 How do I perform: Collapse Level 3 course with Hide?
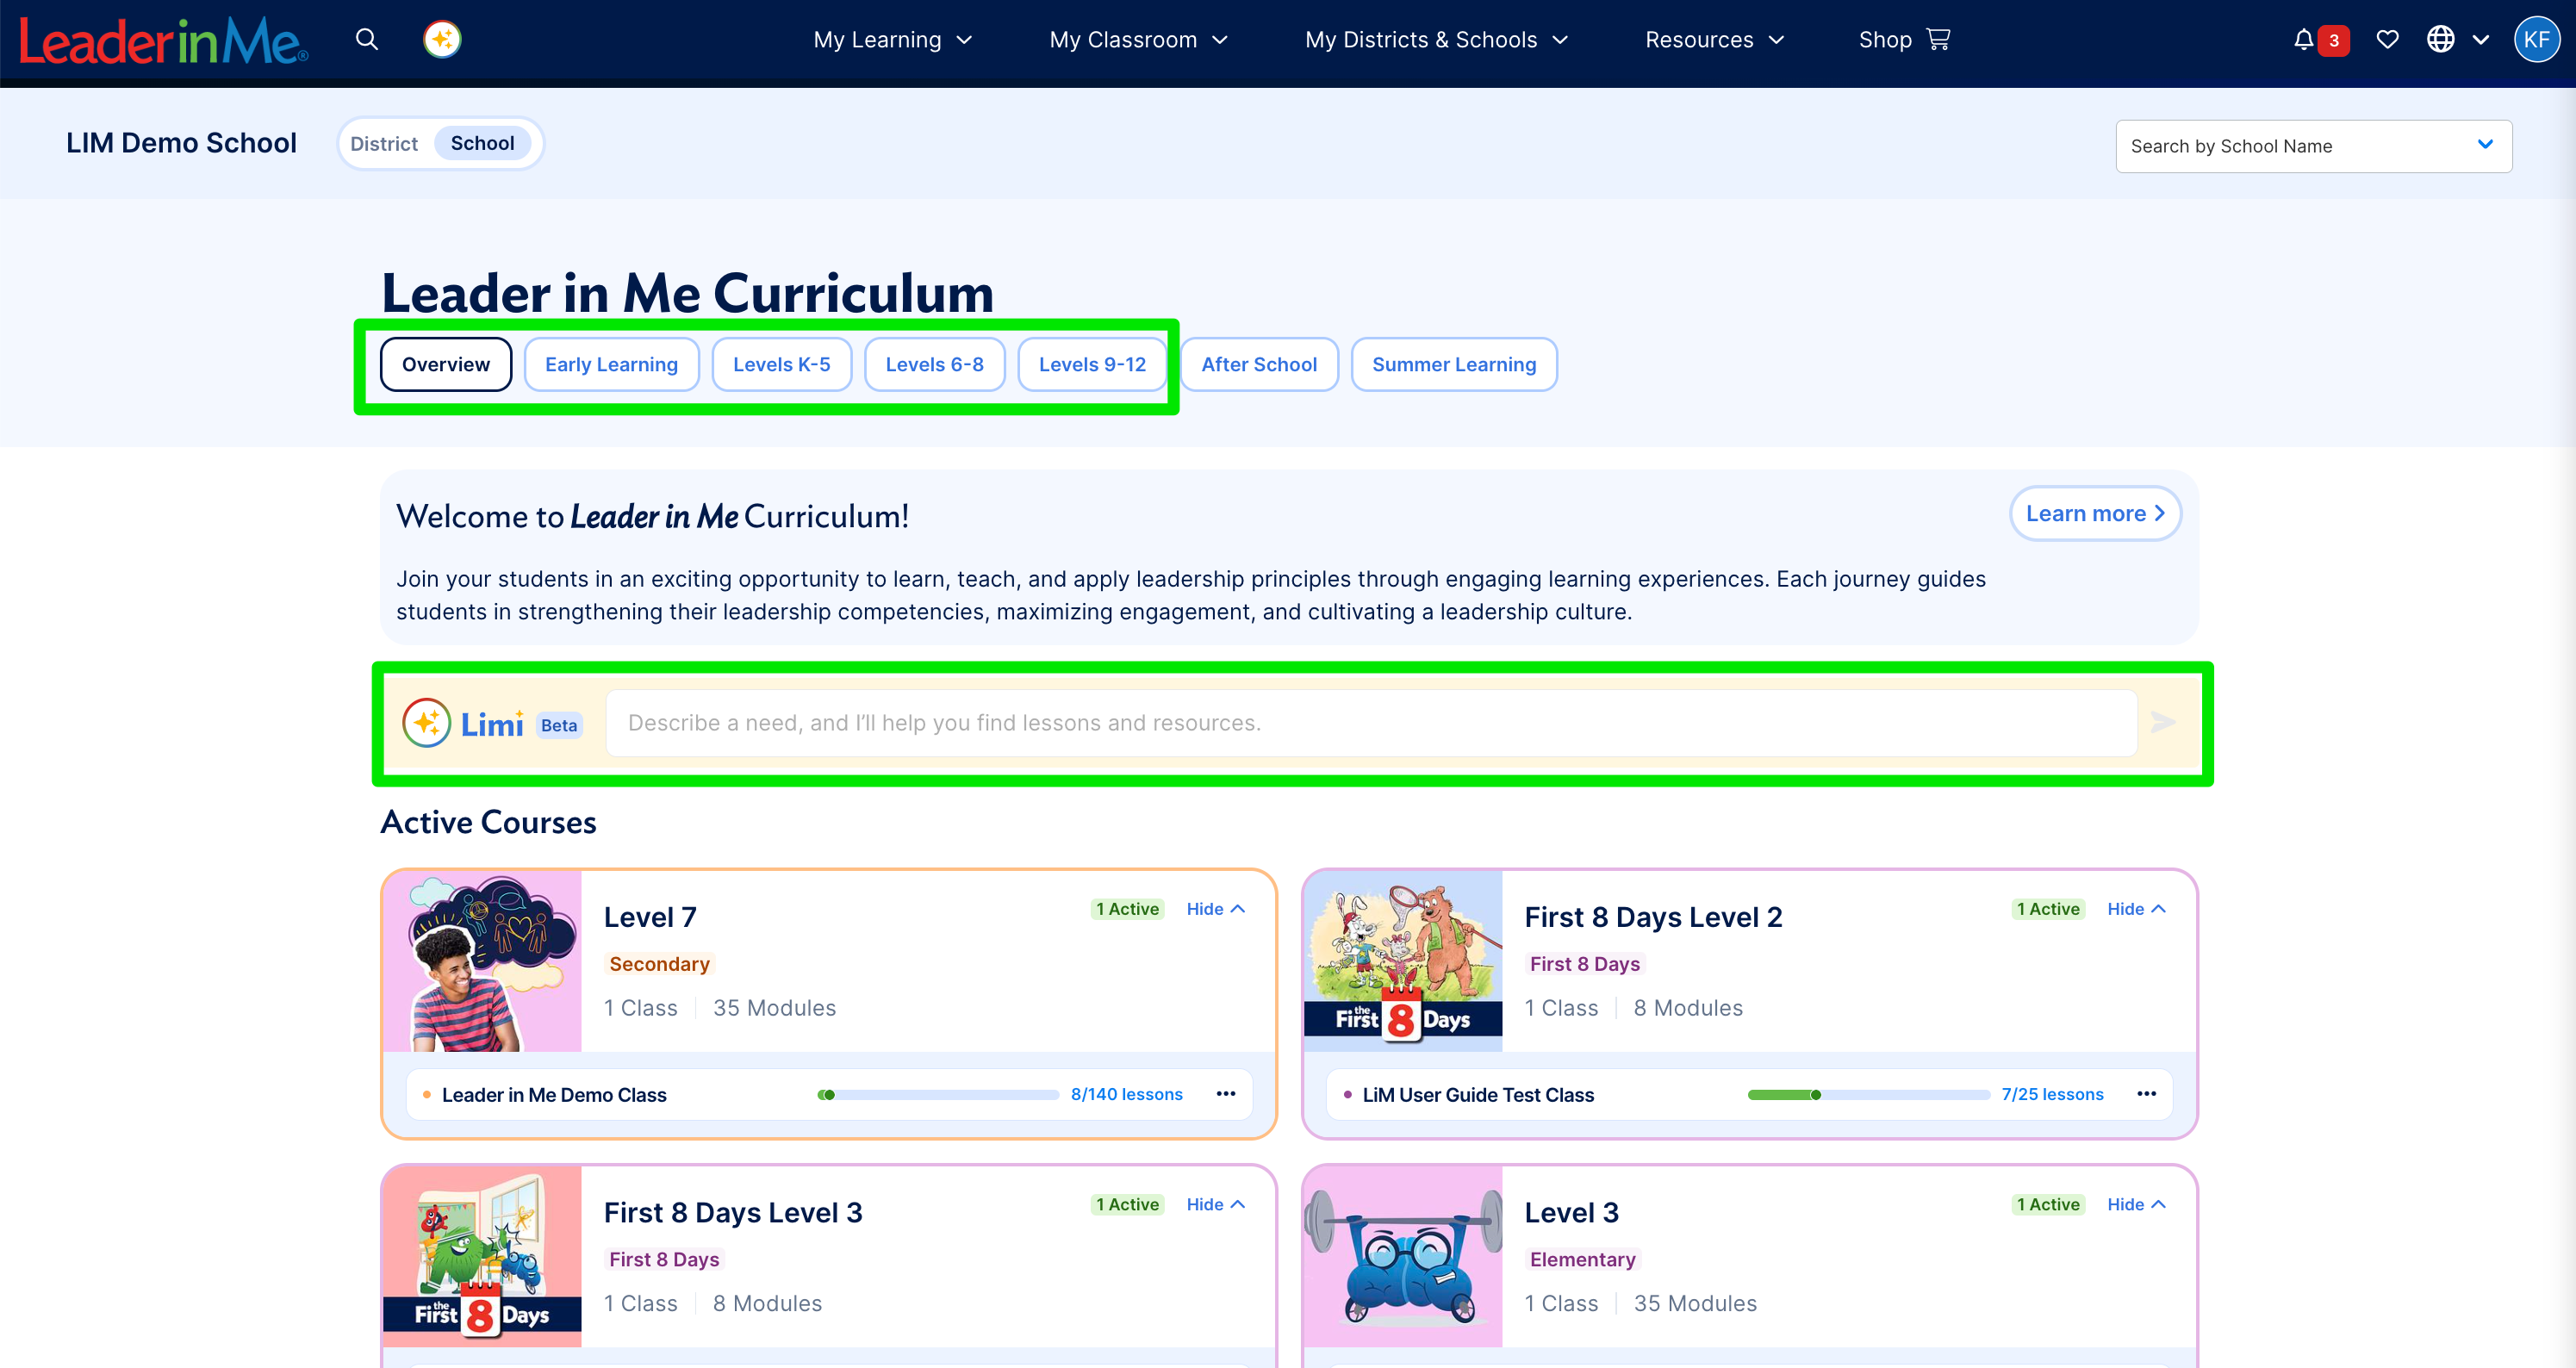2136,1204
